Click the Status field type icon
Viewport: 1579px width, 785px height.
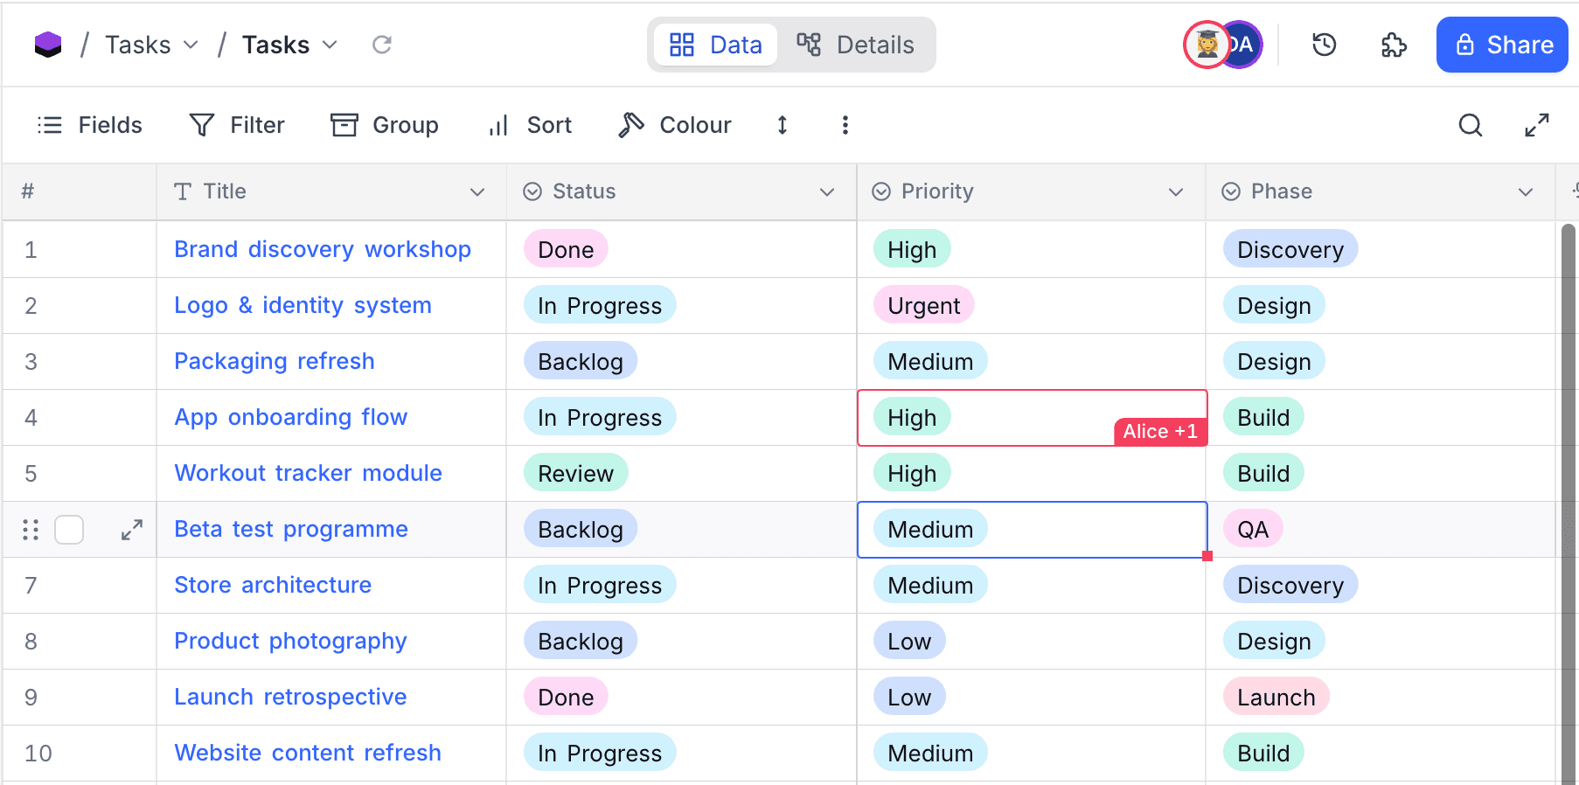(532, 191)
